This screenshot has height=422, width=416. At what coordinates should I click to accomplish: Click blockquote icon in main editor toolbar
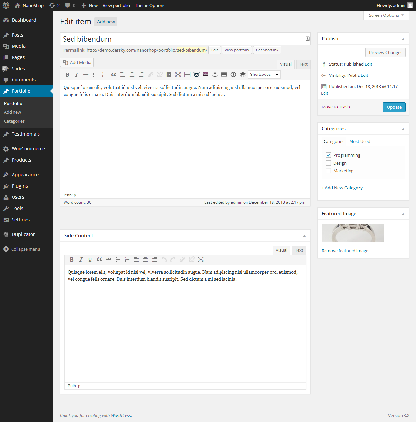[x=114, y=75]
